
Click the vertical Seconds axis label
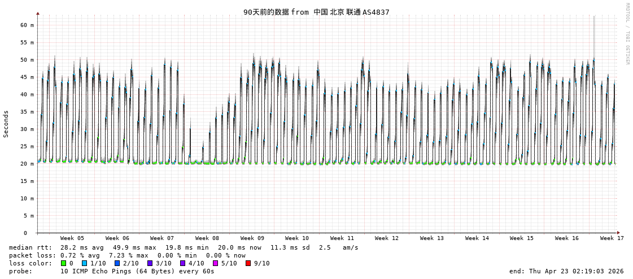click(6, 124)
